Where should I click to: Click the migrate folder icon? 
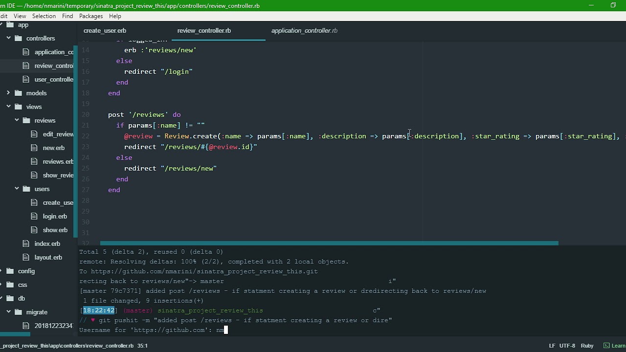click(18, 312)
